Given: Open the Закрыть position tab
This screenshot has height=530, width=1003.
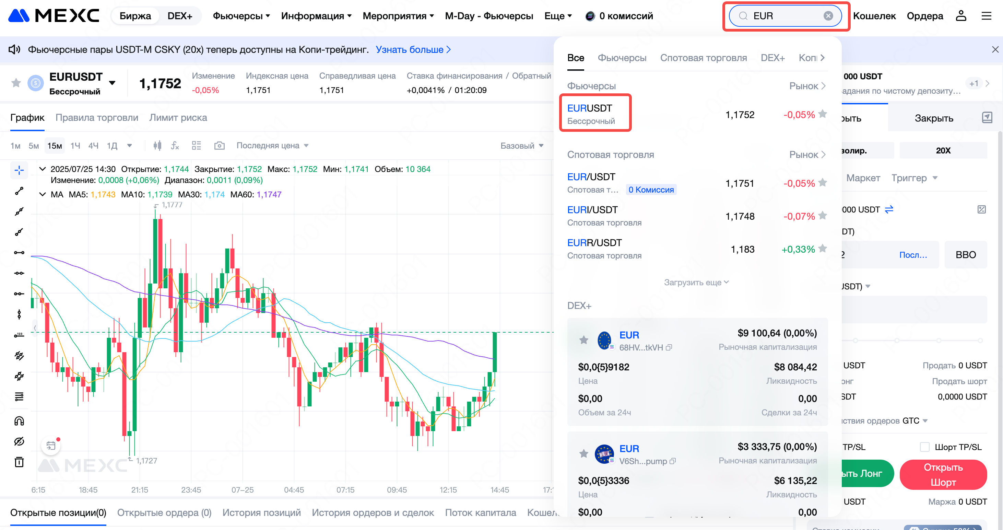Looking at the screenshot, I should (x=934, y=118).
